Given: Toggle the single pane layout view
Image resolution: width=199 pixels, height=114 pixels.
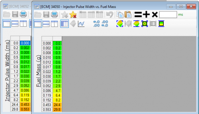Looking at the screenshot, I should click(38, 24).
